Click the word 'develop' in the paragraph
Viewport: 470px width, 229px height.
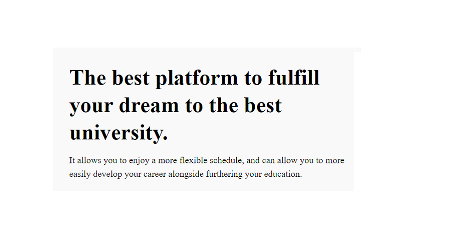tap(107, 174)
